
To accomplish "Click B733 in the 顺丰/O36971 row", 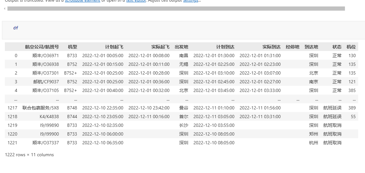I will [x=72, y=56].
